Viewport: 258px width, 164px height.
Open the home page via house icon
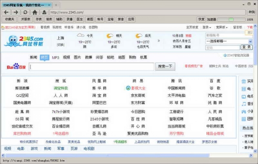click(x=35, y=12)
